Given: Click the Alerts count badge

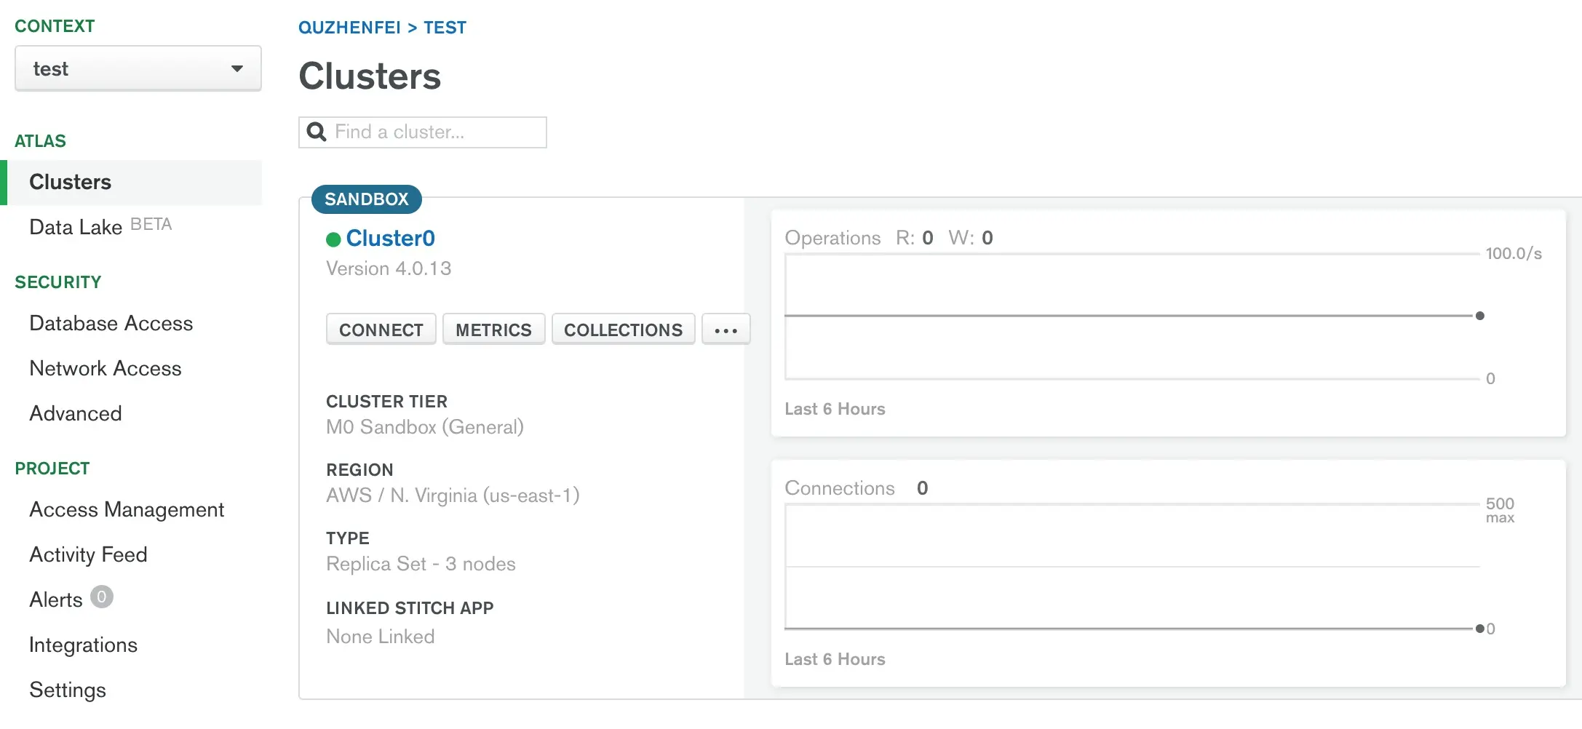Looking at the screenshot, I should (102, 597).
